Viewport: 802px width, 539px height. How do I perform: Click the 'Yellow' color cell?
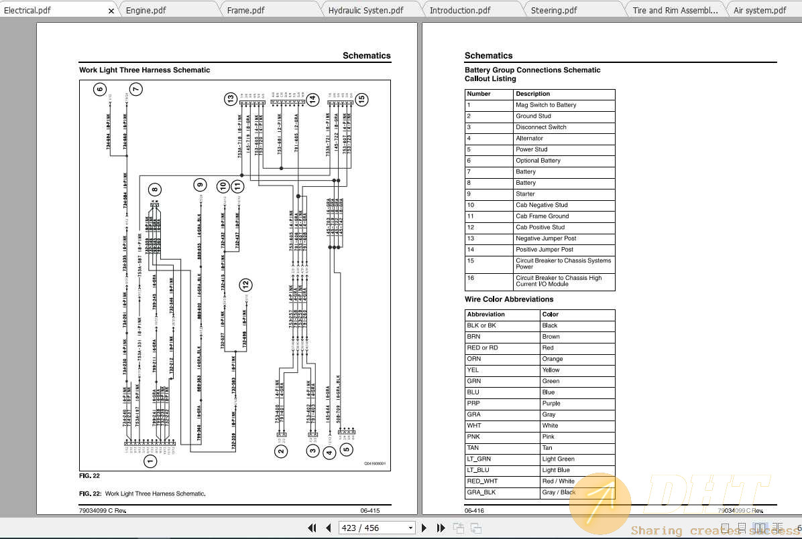point(577,370)
